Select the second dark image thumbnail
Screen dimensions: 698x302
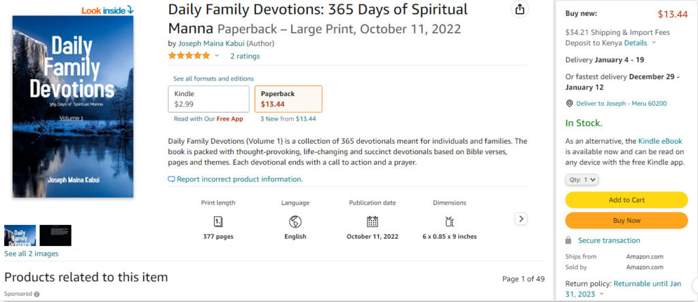pyautogui.click(x=55, y=235)
